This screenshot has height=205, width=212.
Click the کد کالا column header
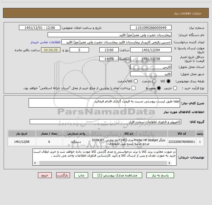[182, 134]
